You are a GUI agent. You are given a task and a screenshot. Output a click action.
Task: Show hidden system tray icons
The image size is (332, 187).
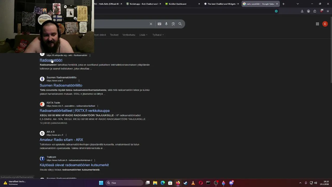(x=300, y=183)
